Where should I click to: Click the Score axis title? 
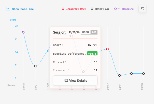pos(13,20)
